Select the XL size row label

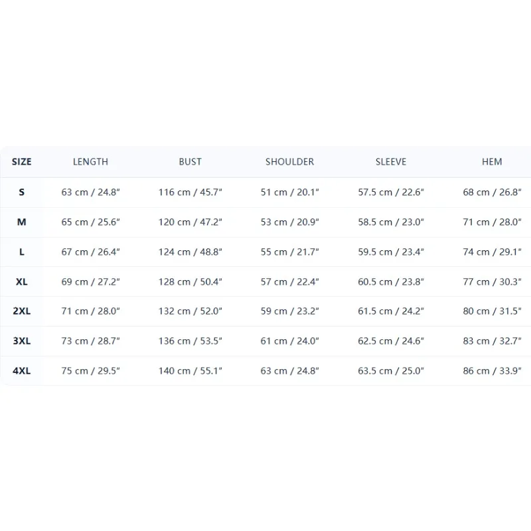[x=22, y=281]
